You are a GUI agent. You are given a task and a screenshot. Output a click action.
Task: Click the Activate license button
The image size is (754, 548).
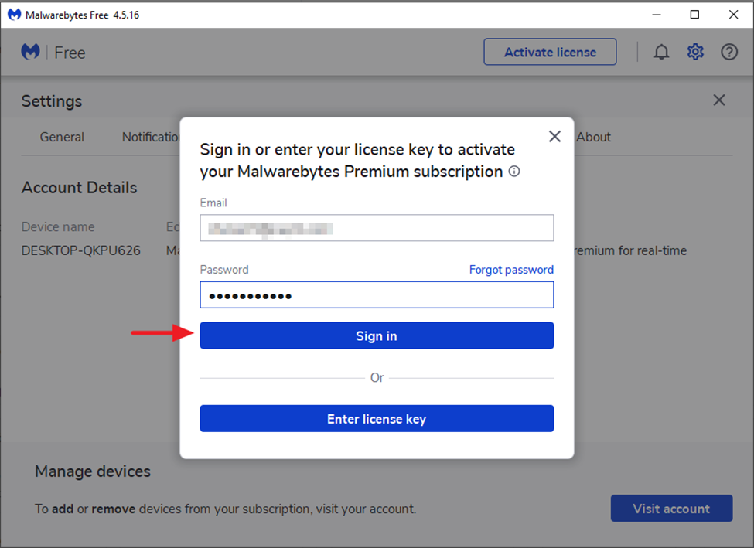550,53
